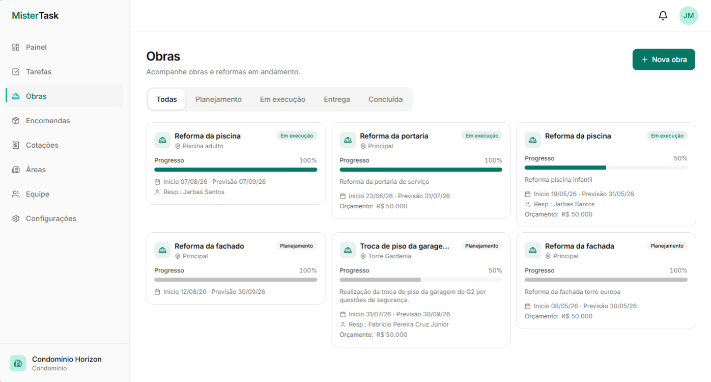Image resolution: width=711 pixels, height=382 pixels.
Task: Switch to the Em execução tab
Action: coord(282,99)
